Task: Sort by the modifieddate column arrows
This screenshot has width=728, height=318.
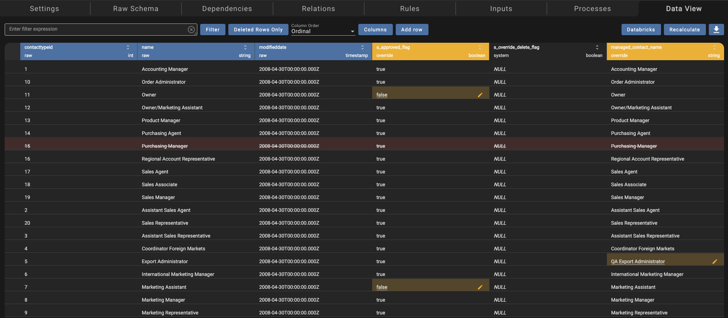Action: point(363,47)
